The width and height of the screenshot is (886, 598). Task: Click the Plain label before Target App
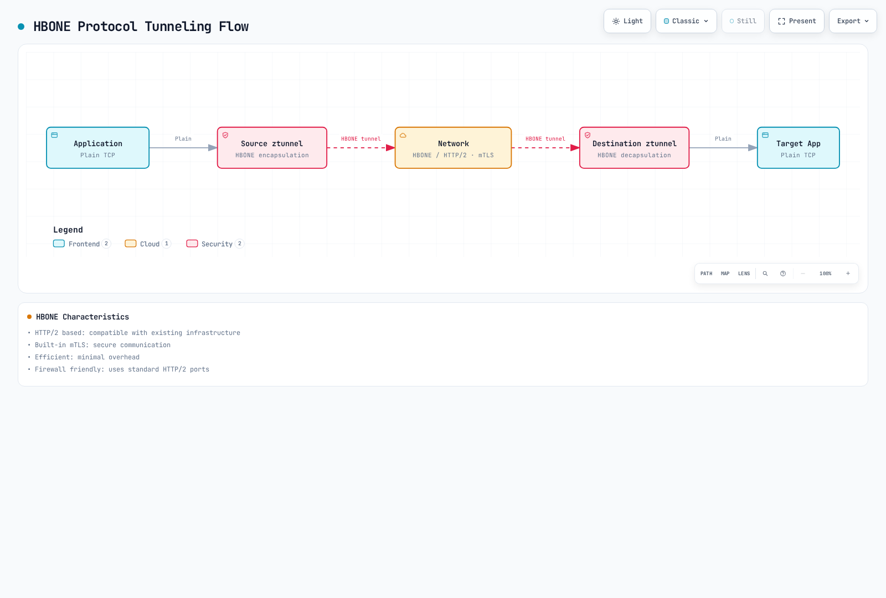point(723,139)
